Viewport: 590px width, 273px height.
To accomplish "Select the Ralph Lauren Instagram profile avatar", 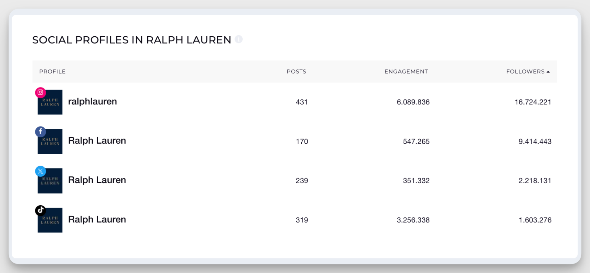I will tap(50, 102).
